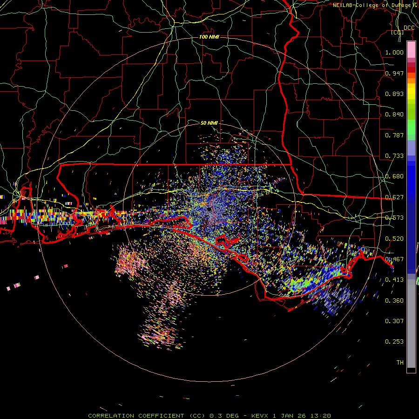Screen dimensions: 419x419
Task: Select the 0.947 scale value
Action: coord(394,73)
